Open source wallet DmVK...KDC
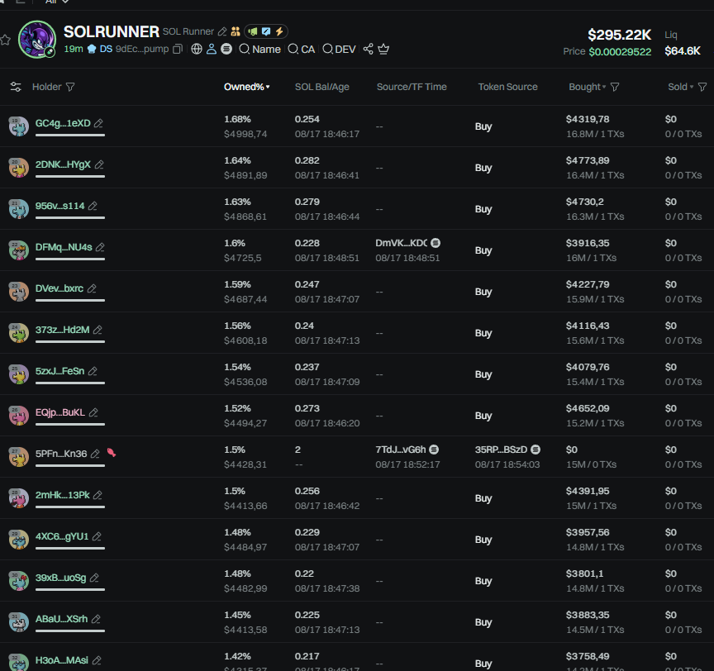The height and width of the screenshot is (671, 714). pos(401,243)
